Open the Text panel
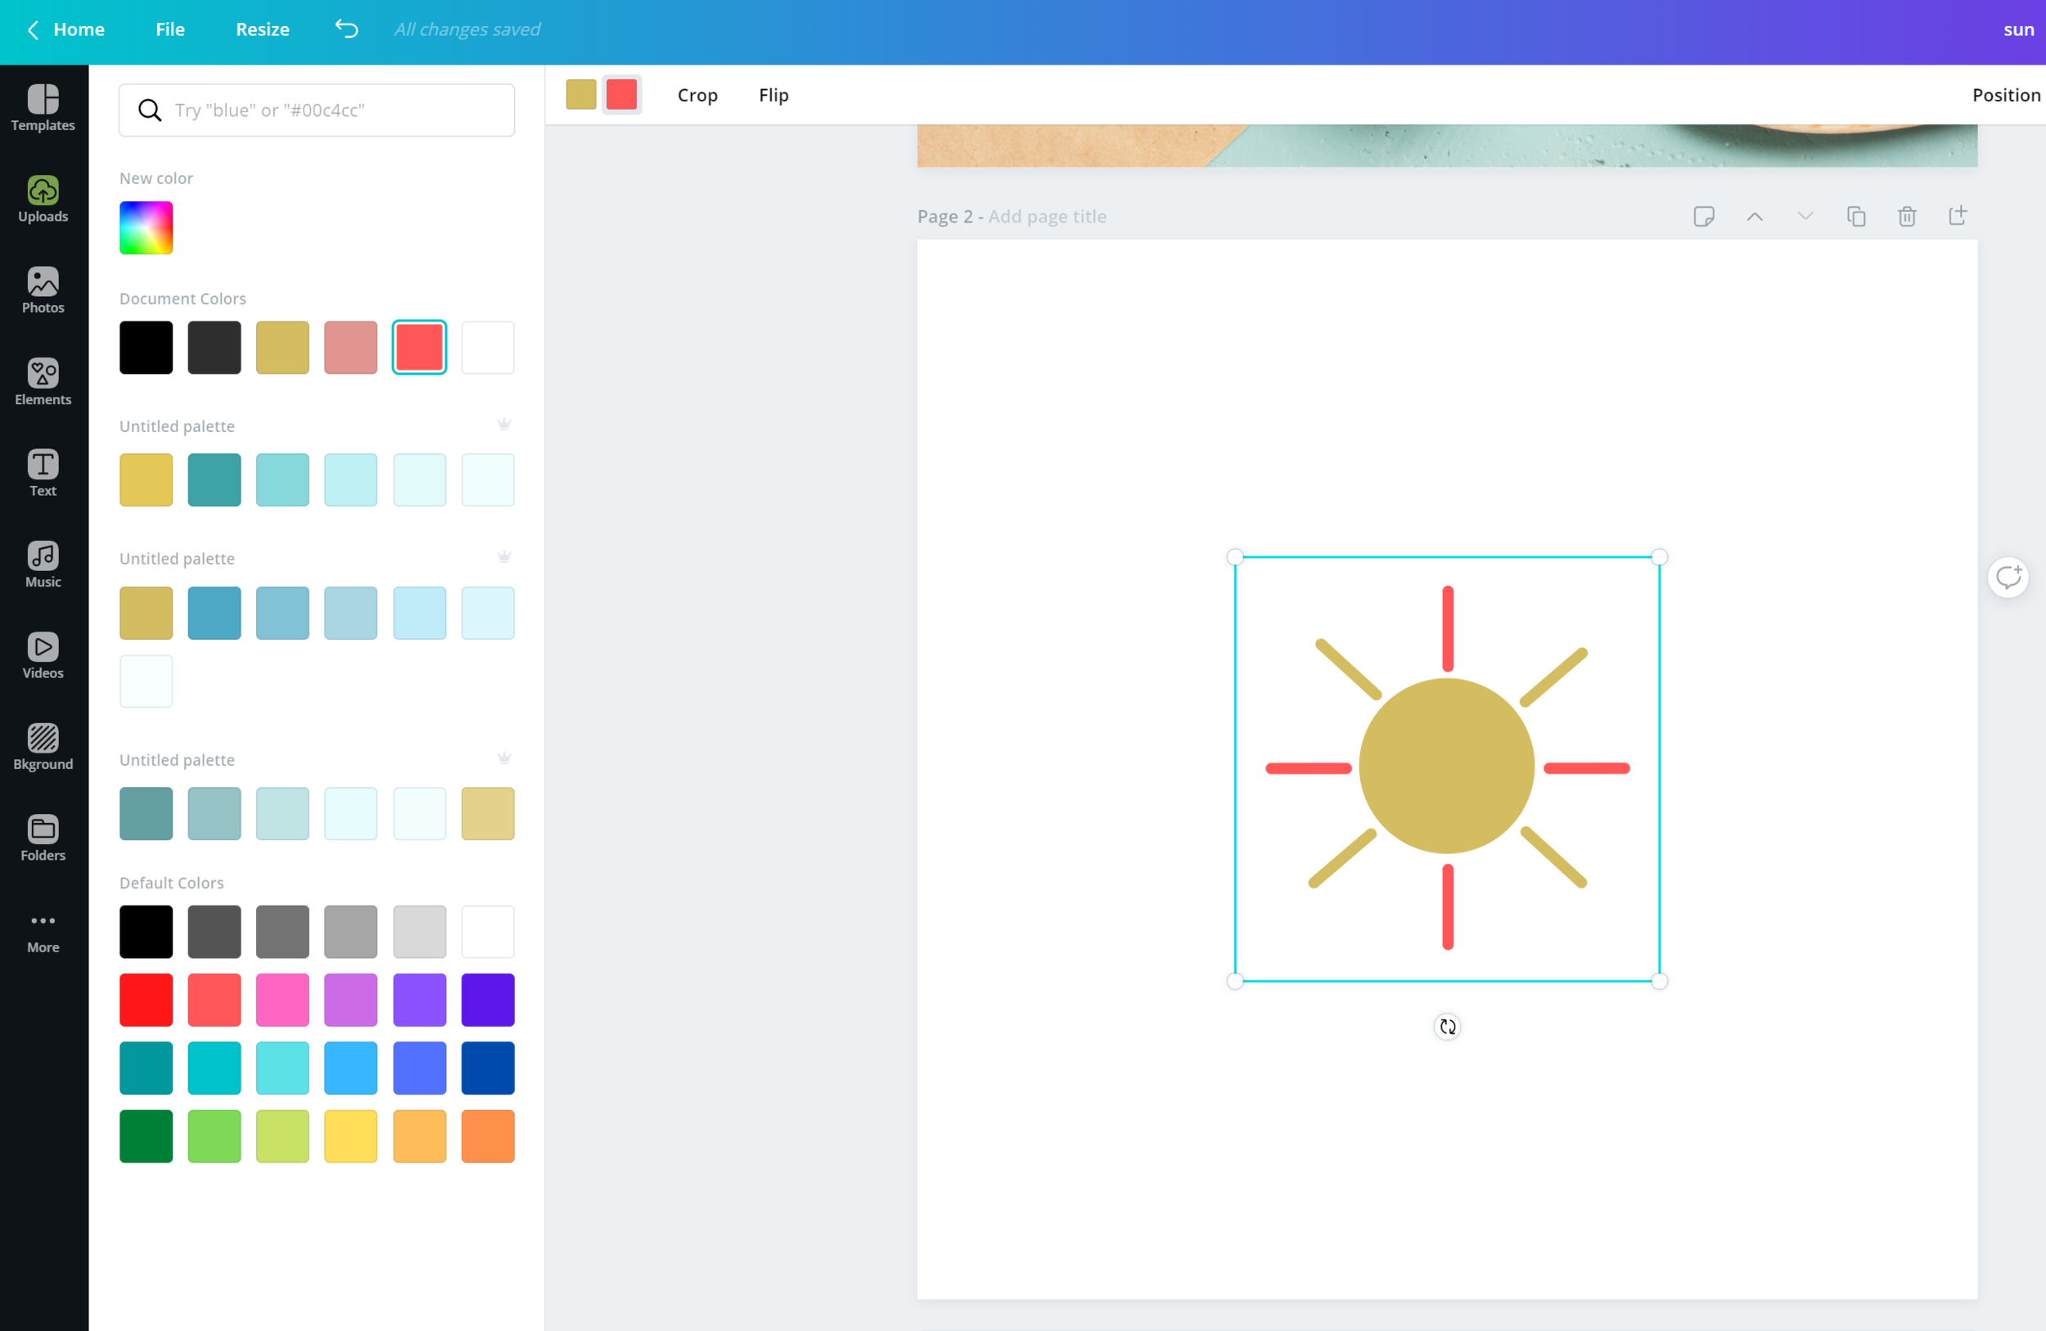The height and width of the screenshot is (1331, 2046). point(43,473)
